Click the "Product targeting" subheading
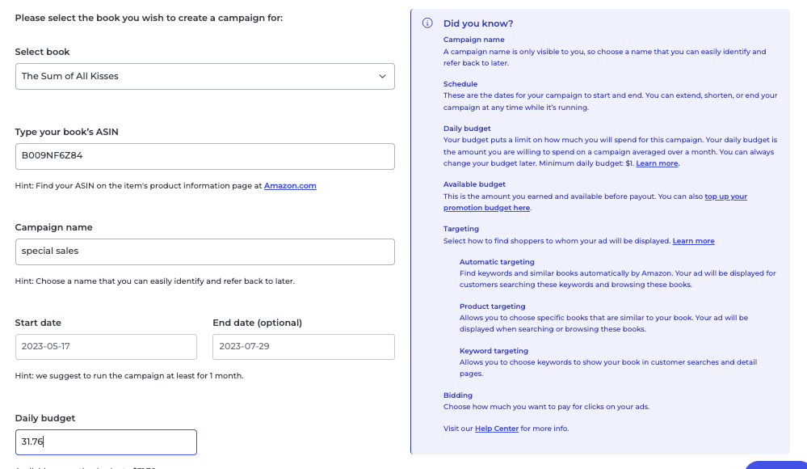The image size is (807, 469). tap(493, 306)
